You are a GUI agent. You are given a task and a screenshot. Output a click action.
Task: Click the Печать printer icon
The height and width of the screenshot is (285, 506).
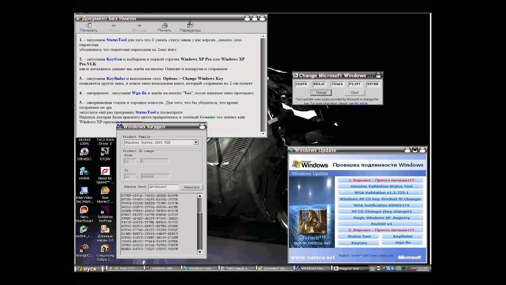[164, 28]
